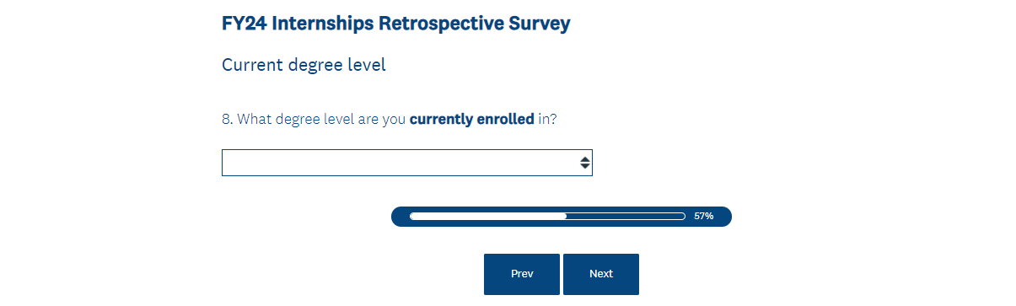Click the FY24 Internships Retrospective Survey title
Image resolution: width=1016 pixels, height=306 pixels.
click(x=396, y=24)
